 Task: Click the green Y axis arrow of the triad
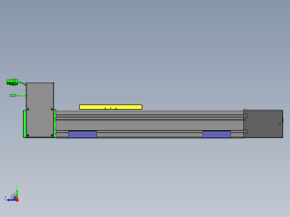click(17, 194)
